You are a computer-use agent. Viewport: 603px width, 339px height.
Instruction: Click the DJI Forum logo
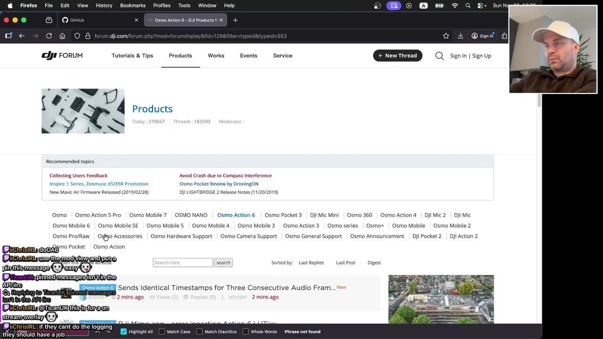click(62, 56)
